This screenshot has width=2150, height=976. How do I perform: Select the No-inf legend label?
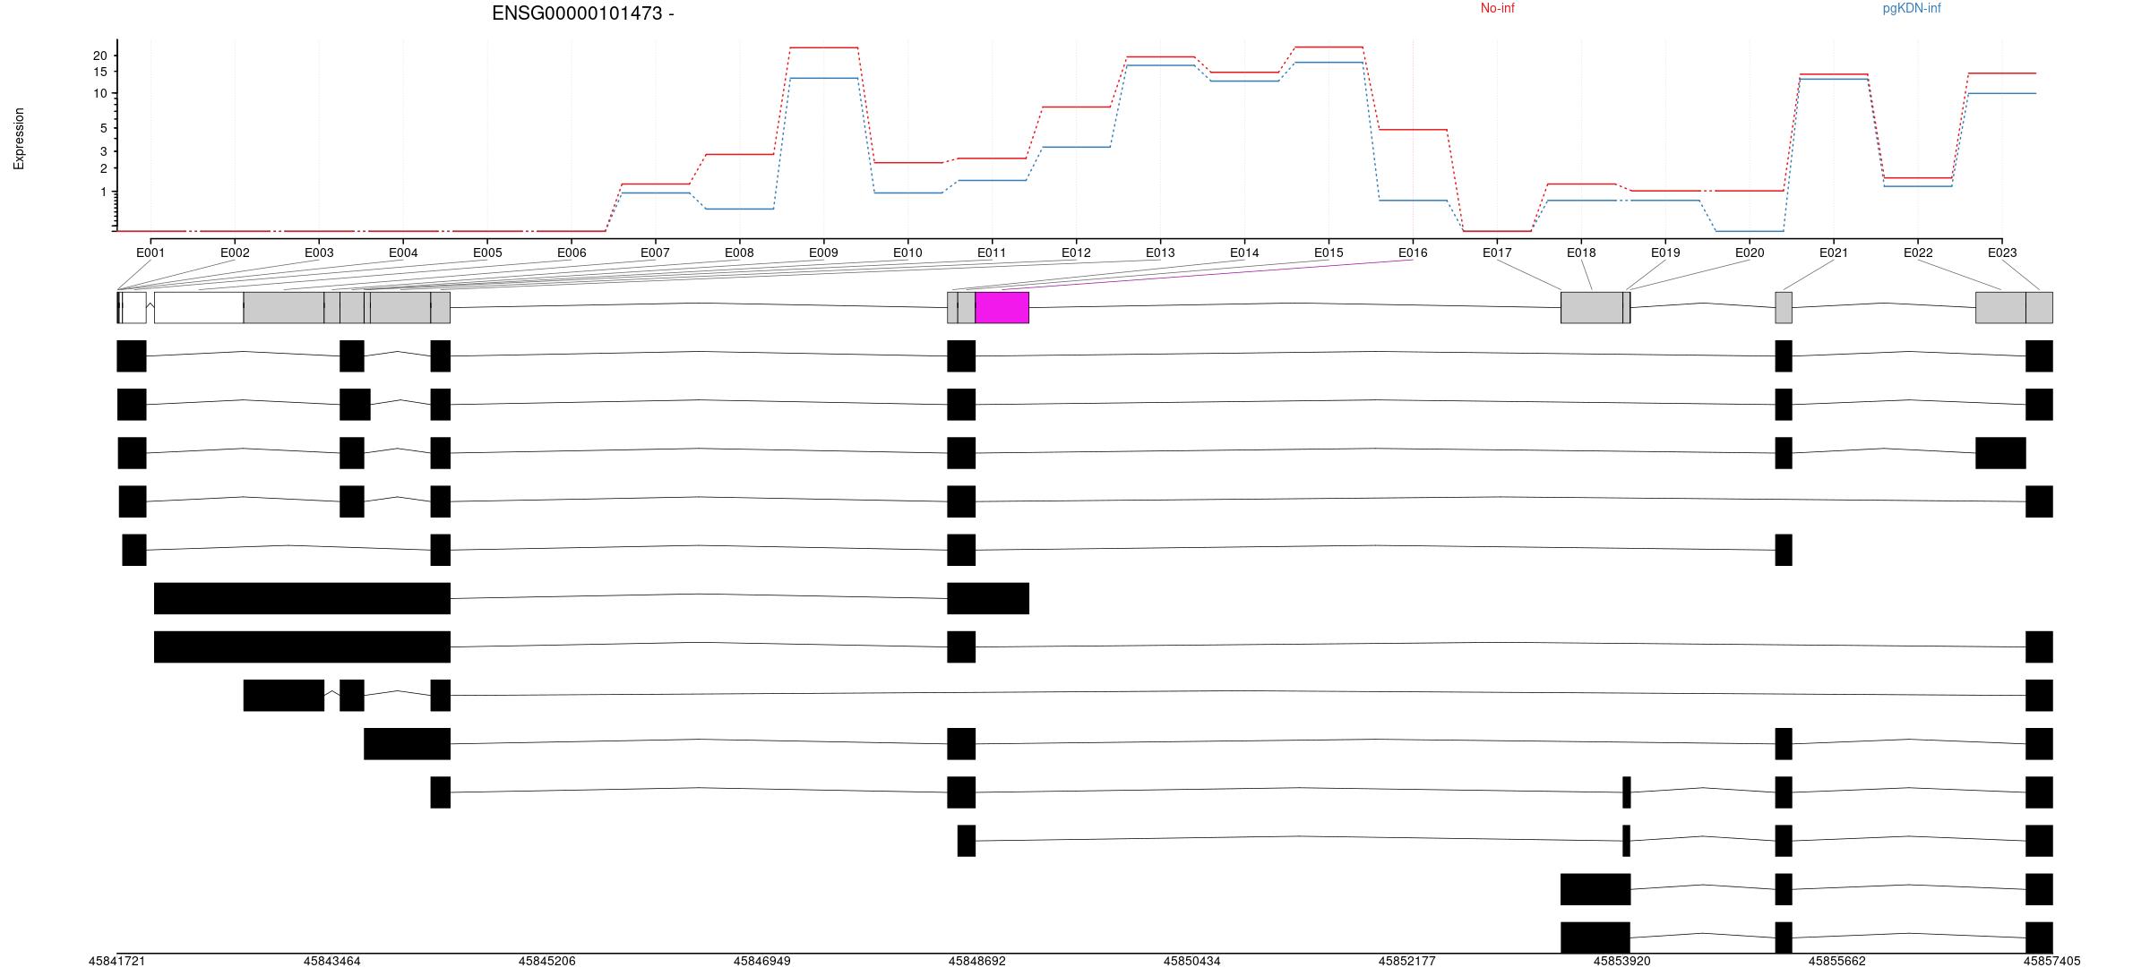coord(1497,8)
